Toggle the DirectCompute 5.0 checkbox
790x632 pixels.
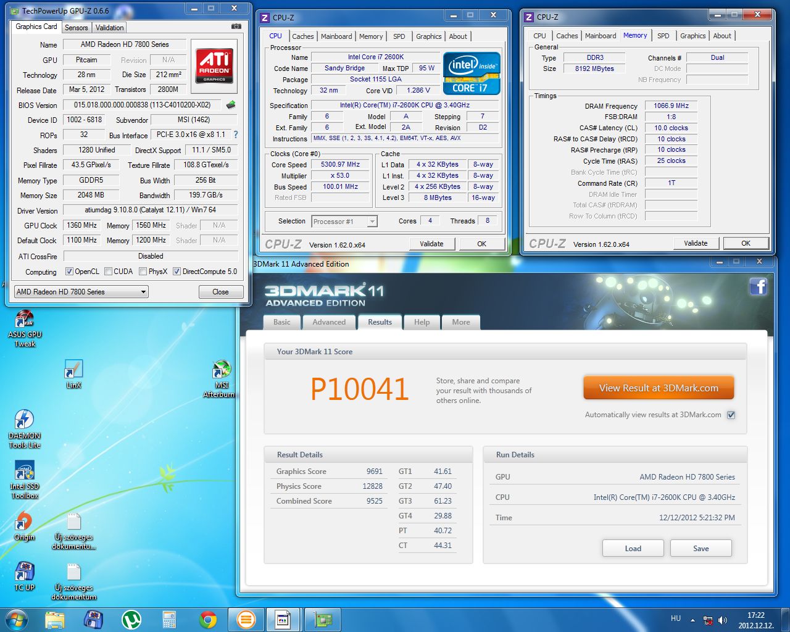click(177, 272)
